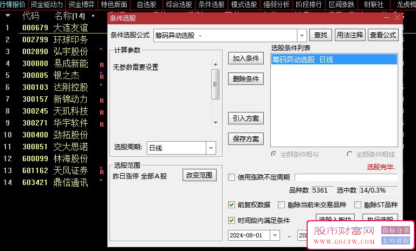Select the 区间涨跌 tab
The image size is (416, 251).
(341, 4)
